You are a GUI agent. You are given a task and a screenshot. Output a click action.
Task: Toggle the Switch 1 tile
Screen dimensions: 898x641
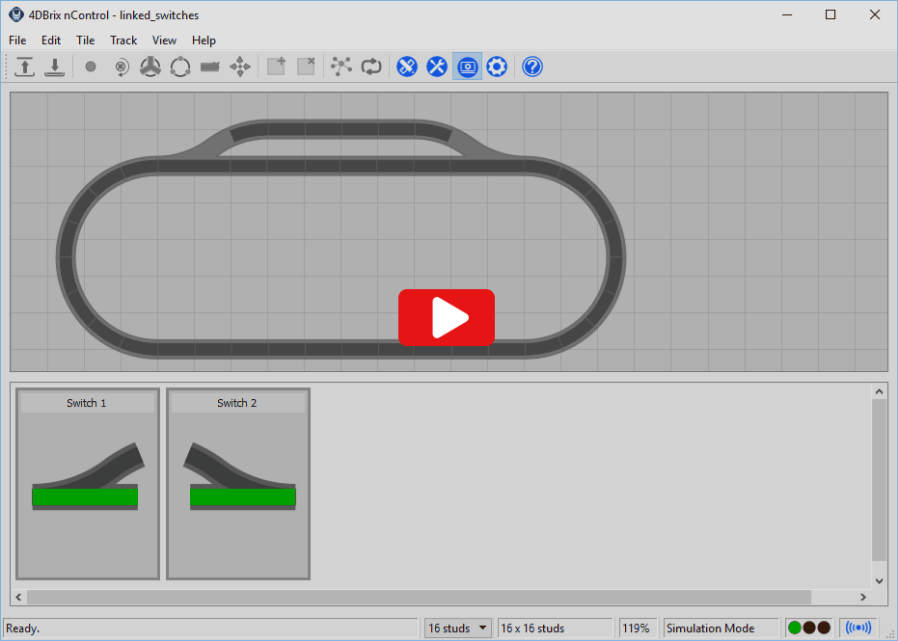[x=88, y=484]
